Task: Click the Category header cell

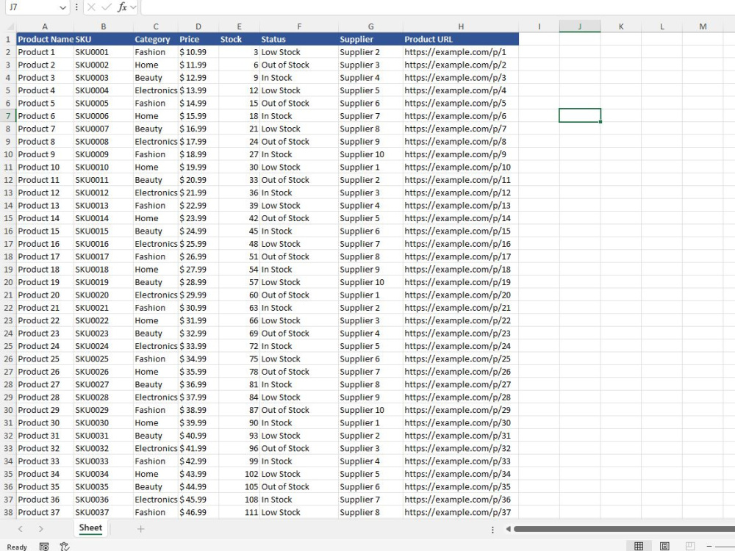Action: (x=156, y=40)
